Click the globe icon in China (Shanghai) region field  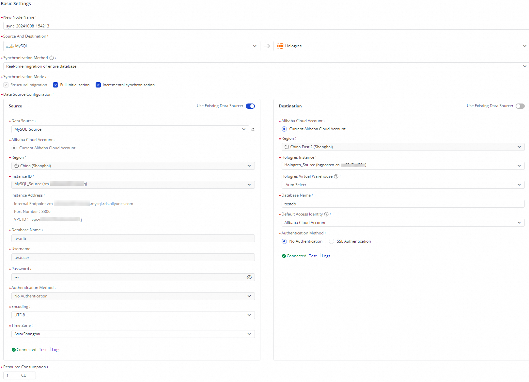pyautogui.click(x=17, y=166)
